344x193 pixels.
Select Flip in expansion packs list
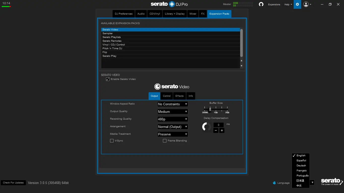click(x=170, y=52)
